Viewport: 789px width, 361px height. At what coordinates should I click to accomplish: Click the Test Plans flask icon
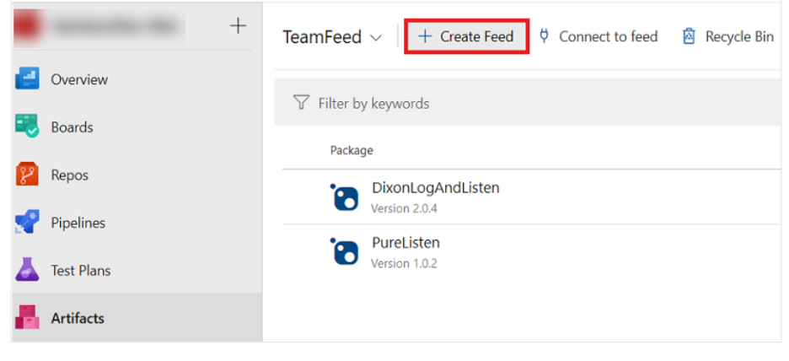[x=27, y=271]
